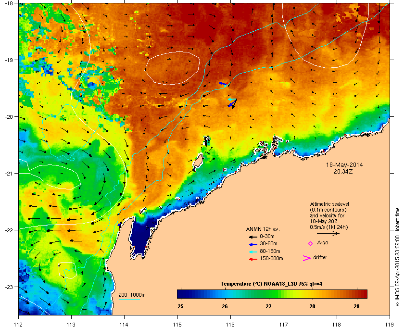404x327 pixels.
Task: Click the blue 30-80m legend arrow
Action: pos(253,244)
